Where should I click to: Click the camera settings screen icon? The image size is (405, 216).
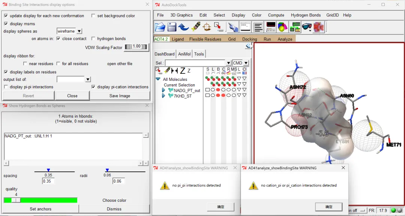pos(271,27)
